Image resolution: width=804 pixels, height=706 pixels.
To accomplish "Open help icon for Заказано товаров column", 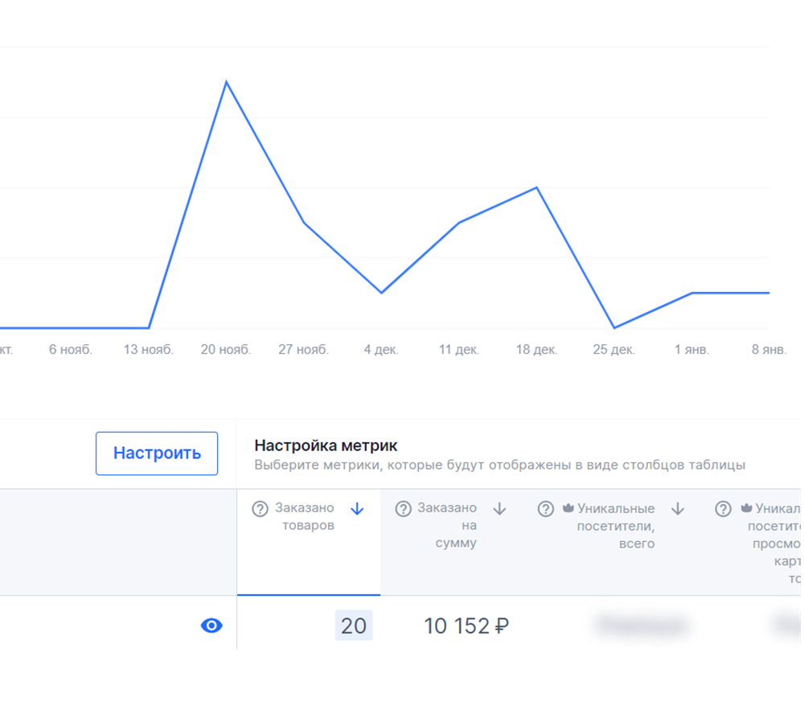I will point(260,509).
